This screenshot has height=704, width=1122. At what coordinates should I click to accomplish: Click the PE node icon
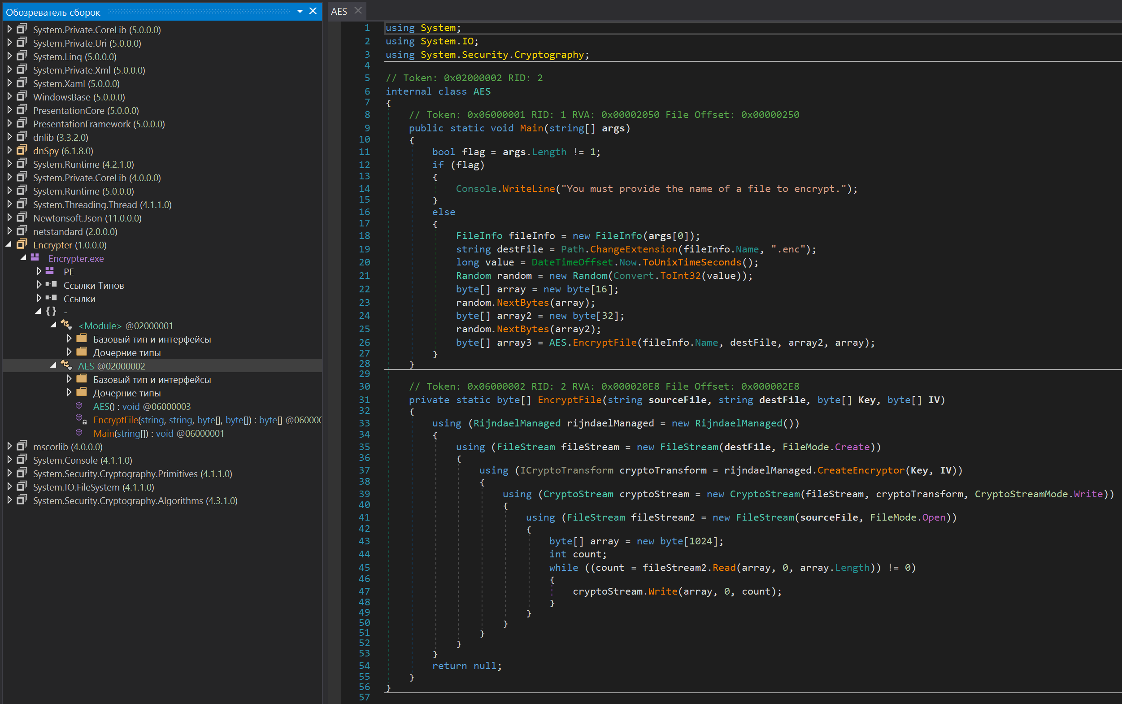click(x=50, y=271)
